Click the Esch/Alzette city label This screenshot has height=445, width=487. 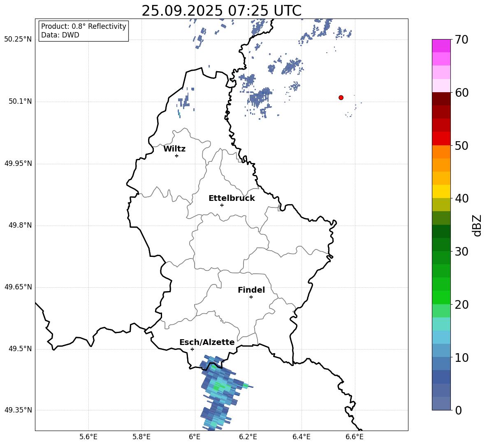(207, 342)
